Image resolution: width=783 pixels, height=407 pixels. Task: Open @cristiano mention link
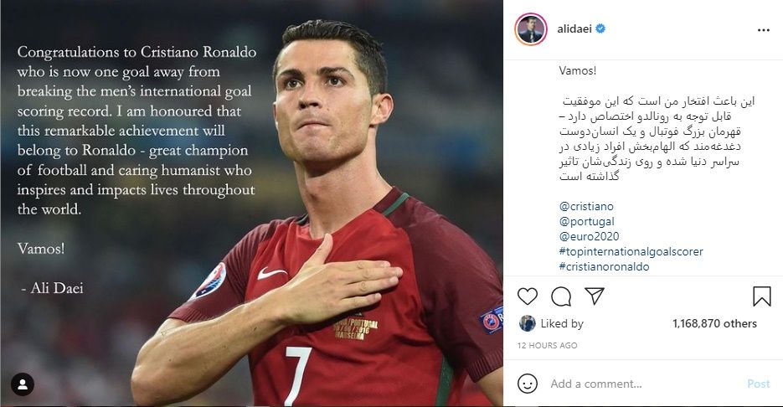pyautogui.click(x=586, y=206)
